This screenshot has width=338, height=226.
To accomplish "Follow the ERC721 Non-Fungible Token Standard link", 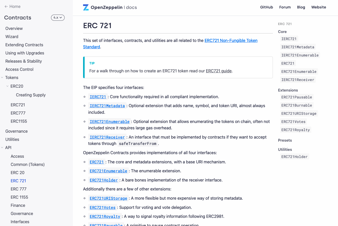I will (231, 40).
